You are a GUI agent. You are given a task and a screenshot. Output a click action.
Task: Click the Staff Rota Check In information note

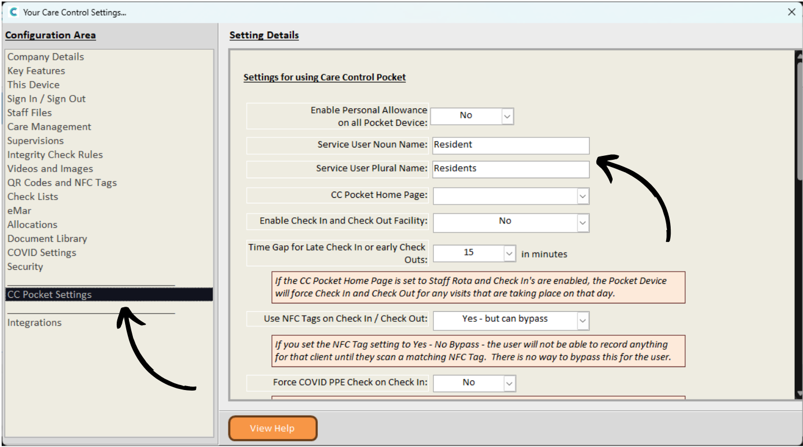click(479, 287)
